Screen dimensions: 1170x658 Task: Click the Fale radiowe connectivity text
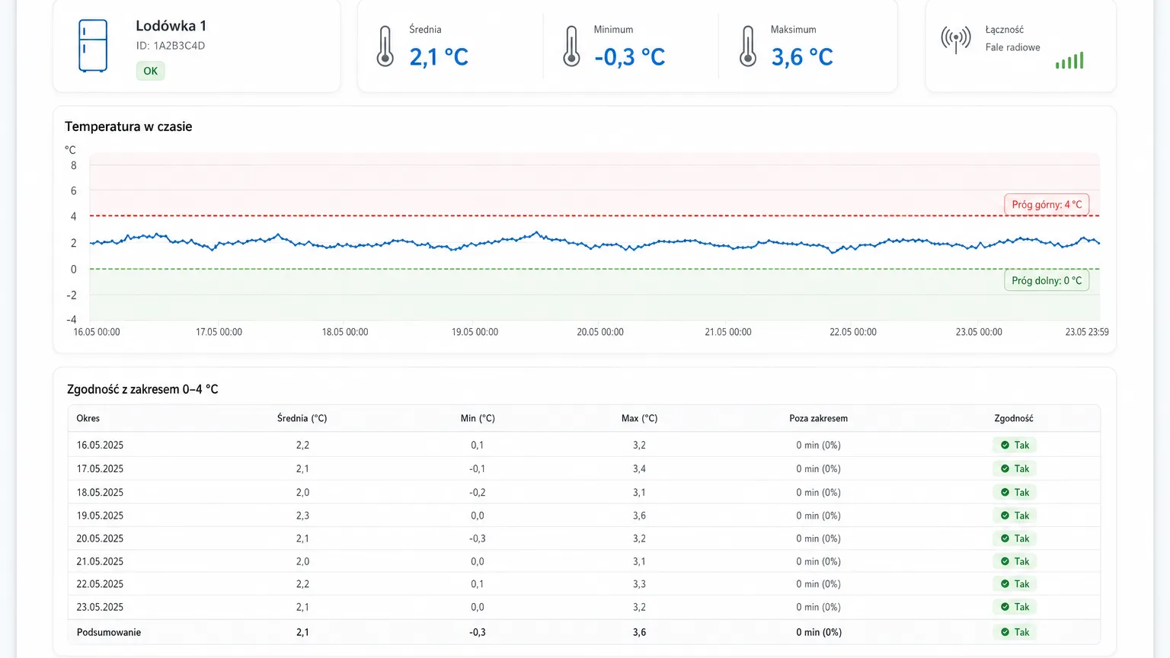[x=1012, y=47]
